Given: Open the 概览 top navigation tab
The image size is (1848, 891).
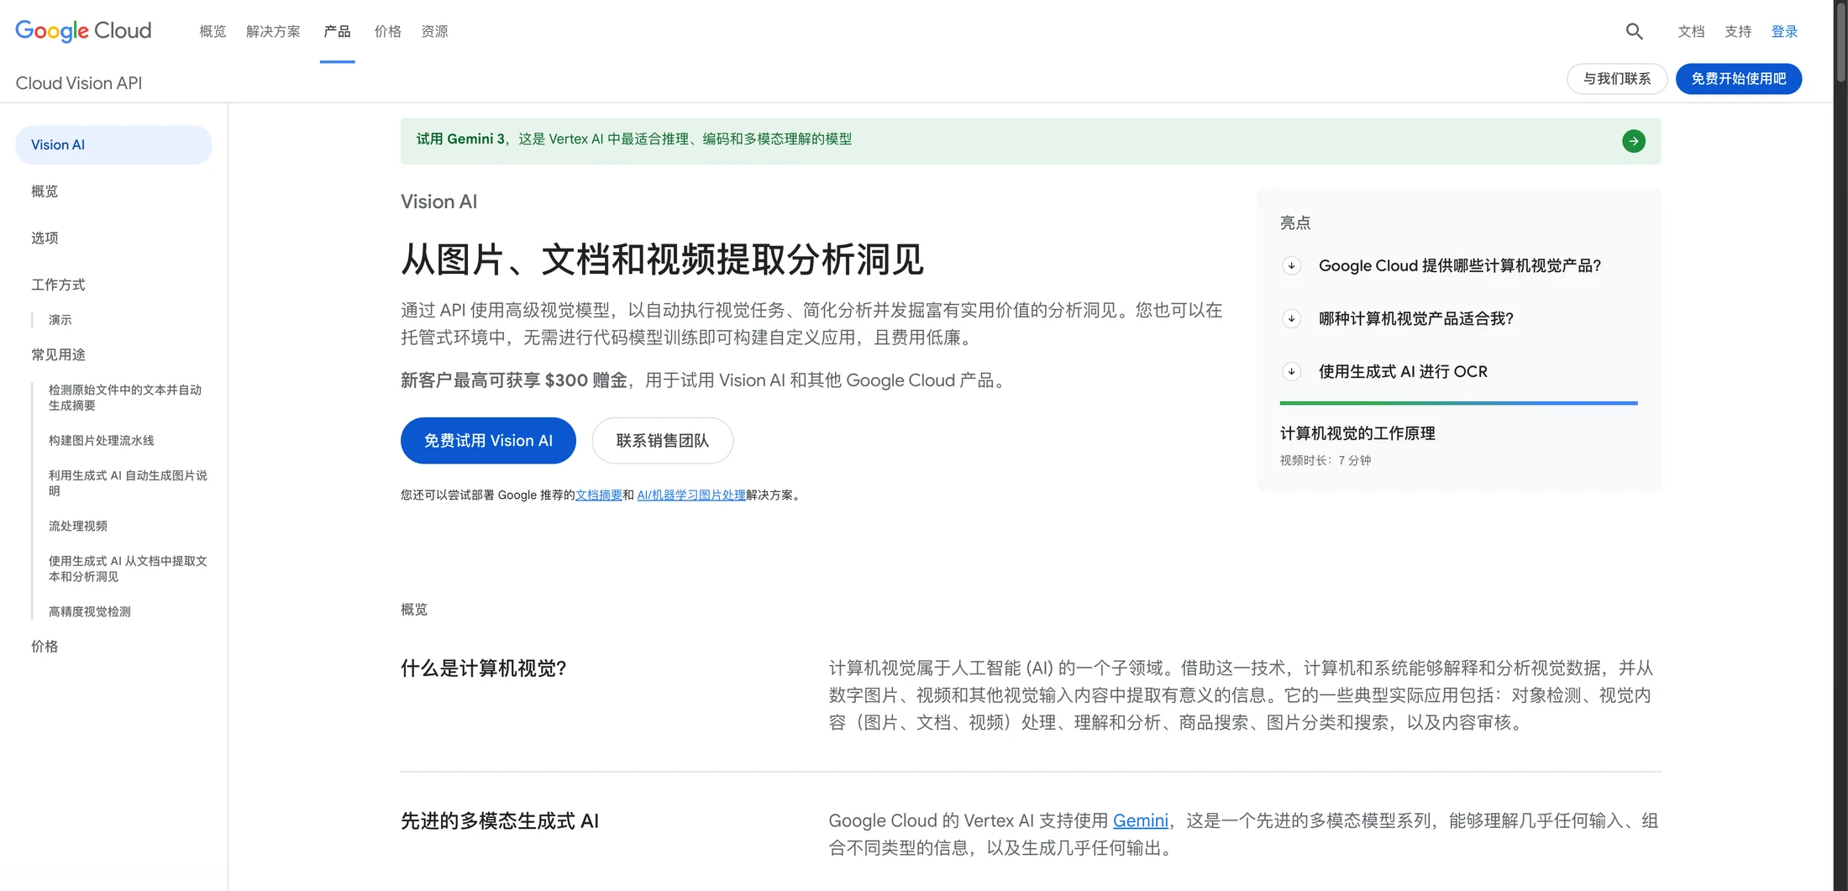Looking at the screenshot, I should point(213,31).
